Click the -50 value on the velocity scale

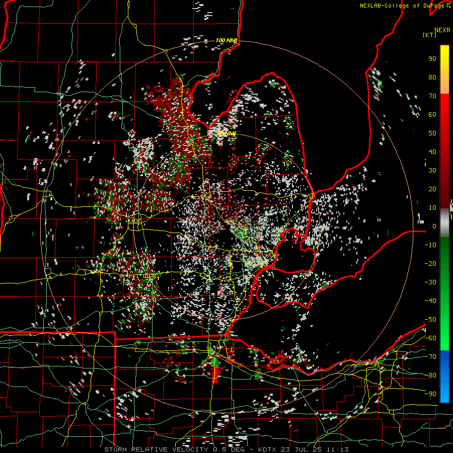click(430, 320)
